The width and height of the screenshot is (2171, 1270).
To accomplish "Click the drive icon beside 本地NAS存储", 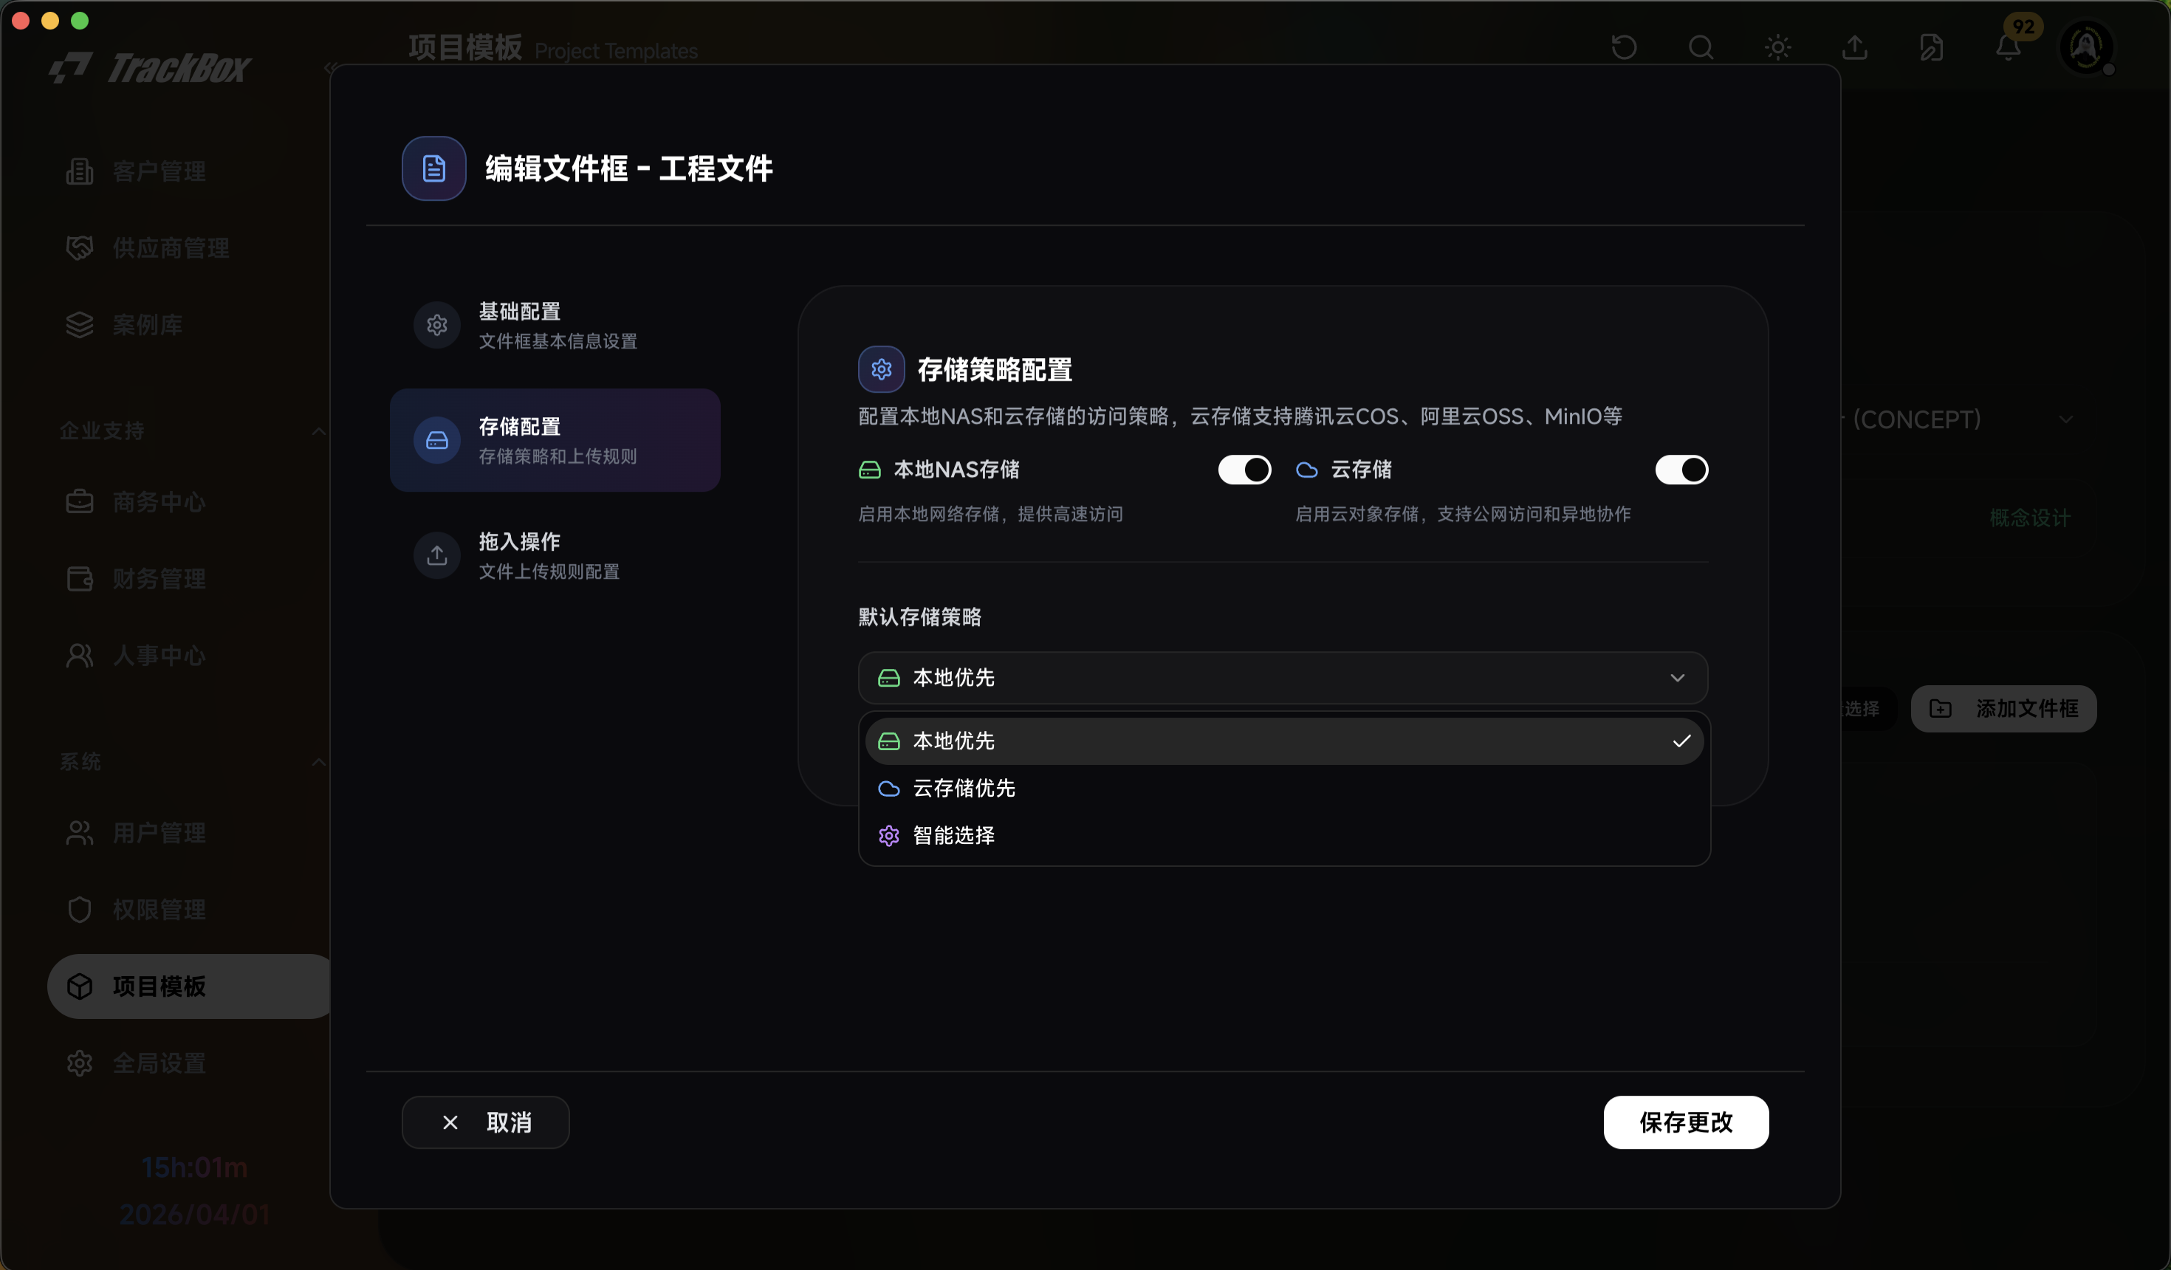I will click(x=870, y=470).
